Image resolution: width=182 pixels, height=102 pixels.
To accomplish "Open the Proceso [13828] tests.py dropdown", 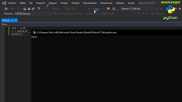I will click(x=33, y=14).
